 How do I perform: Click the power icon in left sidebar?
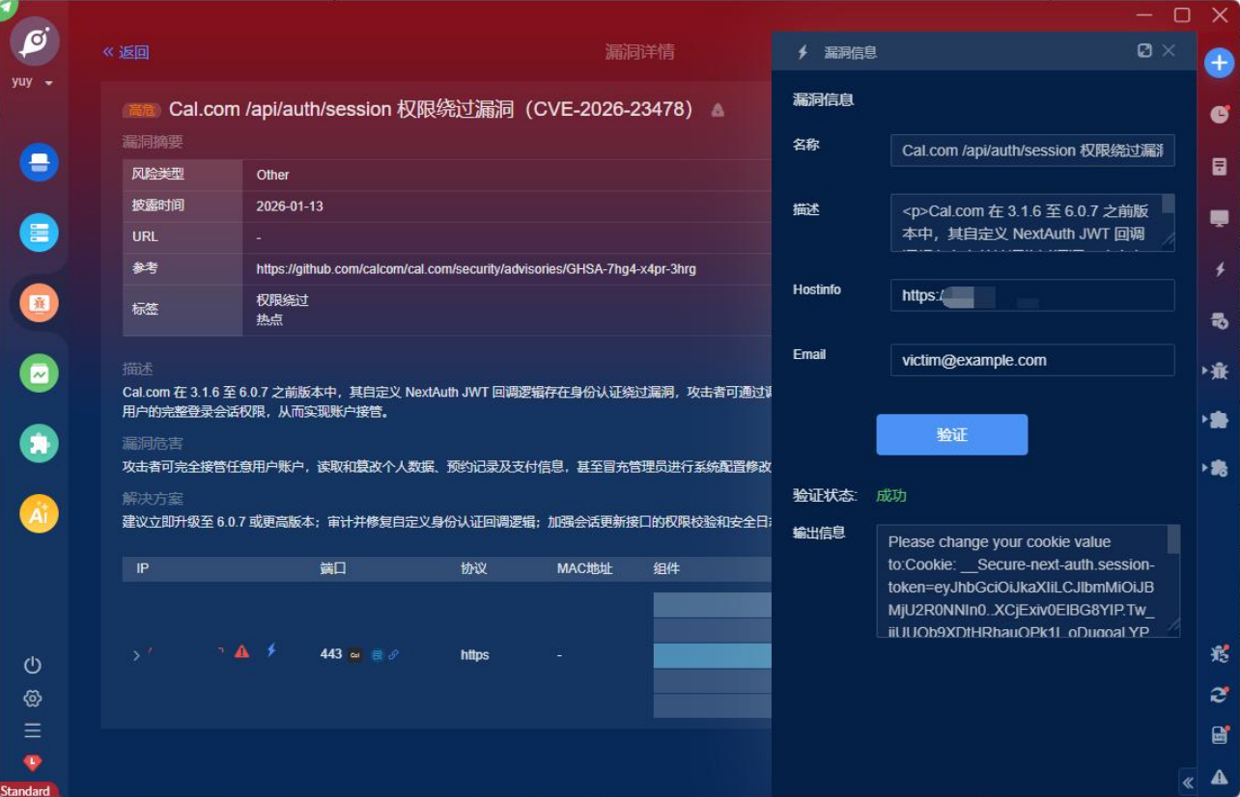click(x=33, y=665)
